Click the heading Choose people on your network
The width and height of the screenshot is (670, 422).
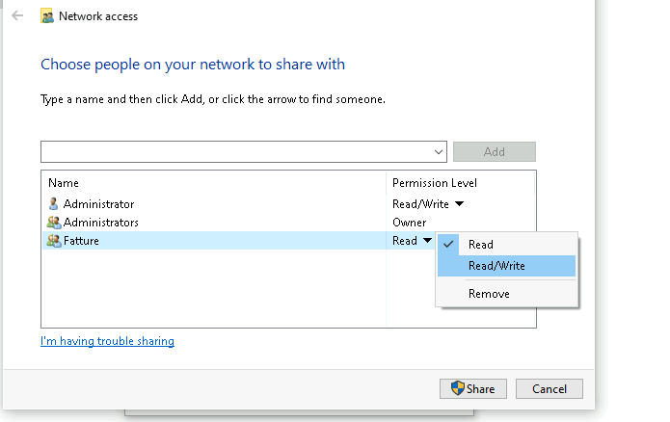193,65
